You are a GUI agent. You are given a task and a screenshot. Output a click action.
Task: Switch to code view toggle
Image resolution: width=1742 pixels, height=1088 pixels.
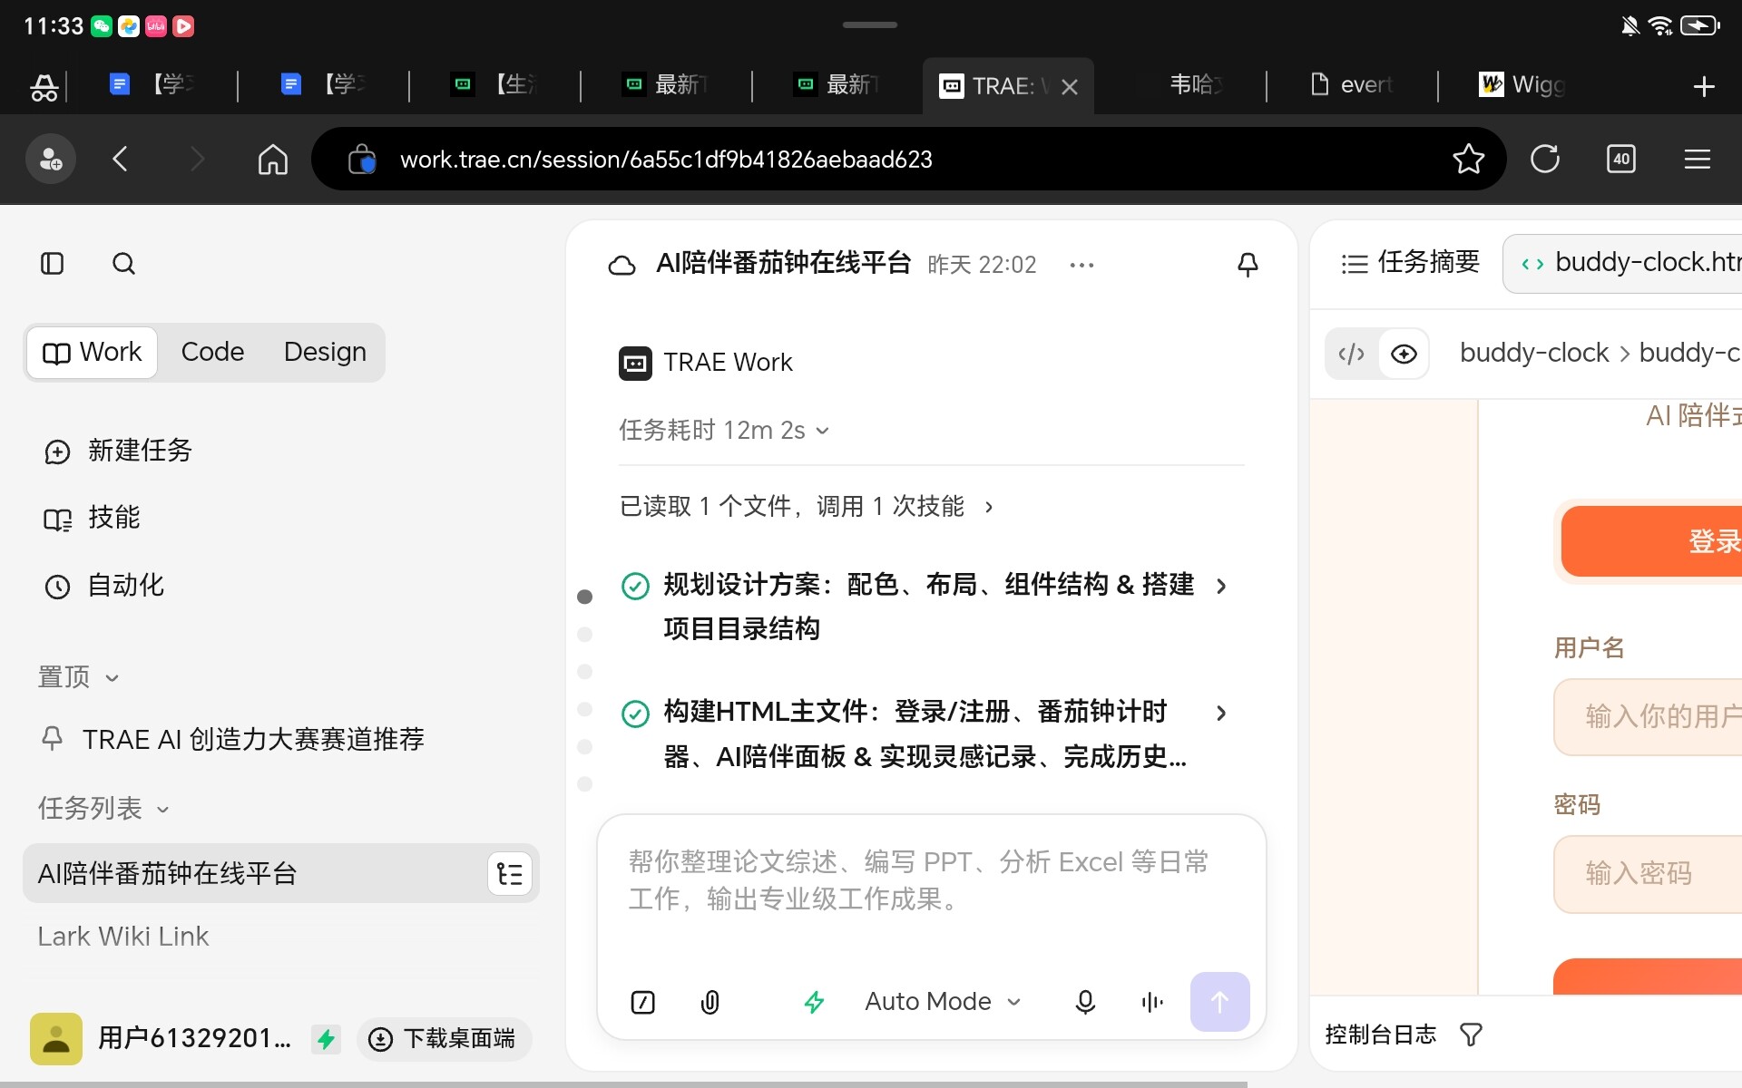[x=1352, y=354]
